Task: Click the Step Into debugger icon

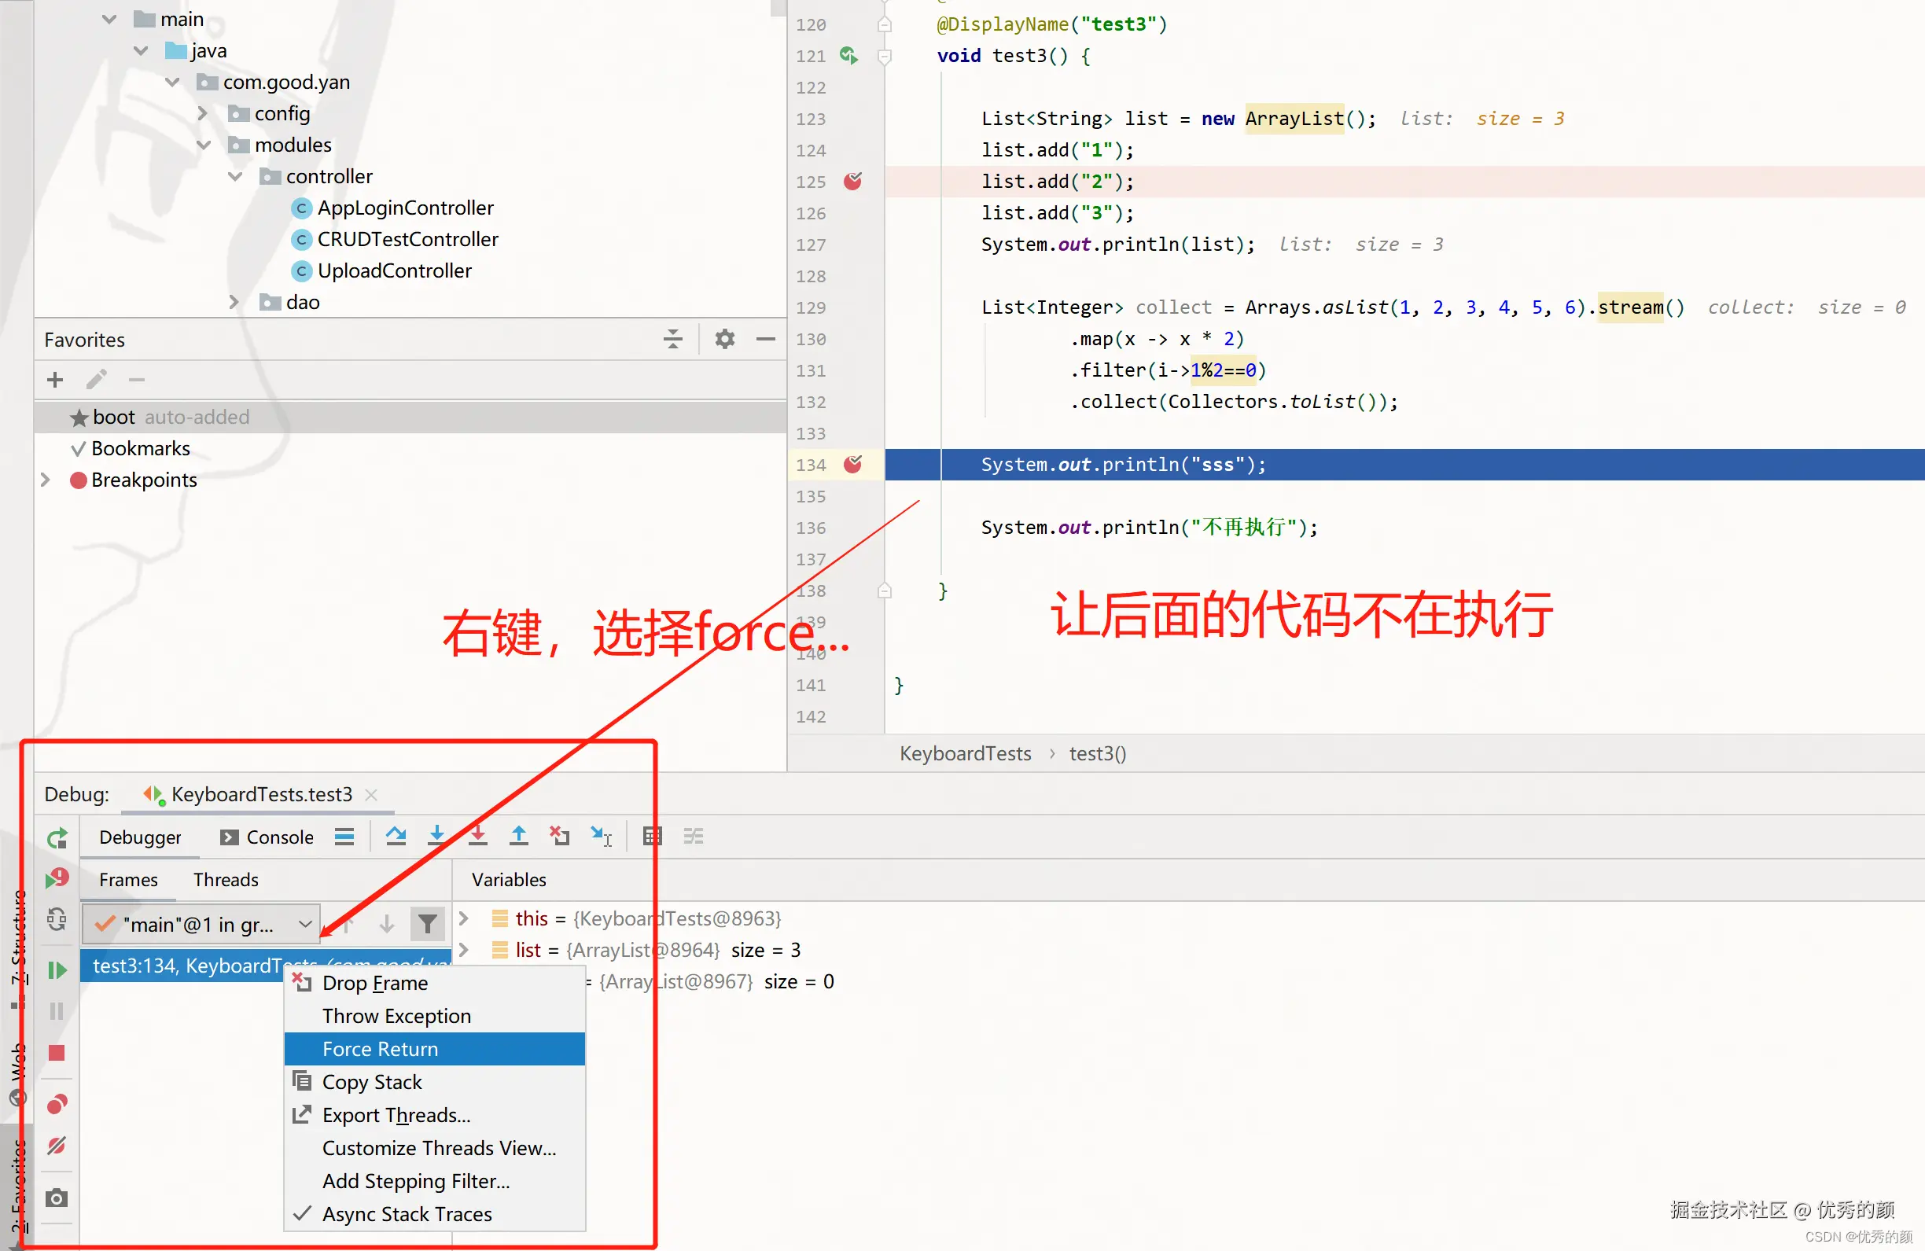Action: (x=436, y=836)
